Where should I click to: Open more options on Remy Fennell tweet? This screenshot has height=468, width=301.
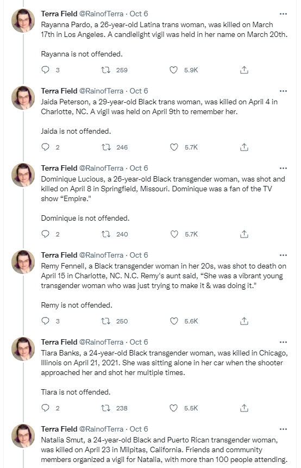pos(283,255)
